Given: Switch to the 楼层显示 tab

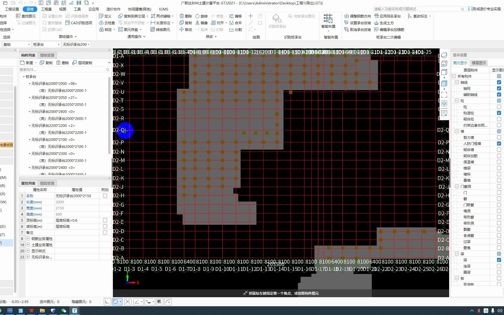Looking at the screenshot, I should point(479,63).
